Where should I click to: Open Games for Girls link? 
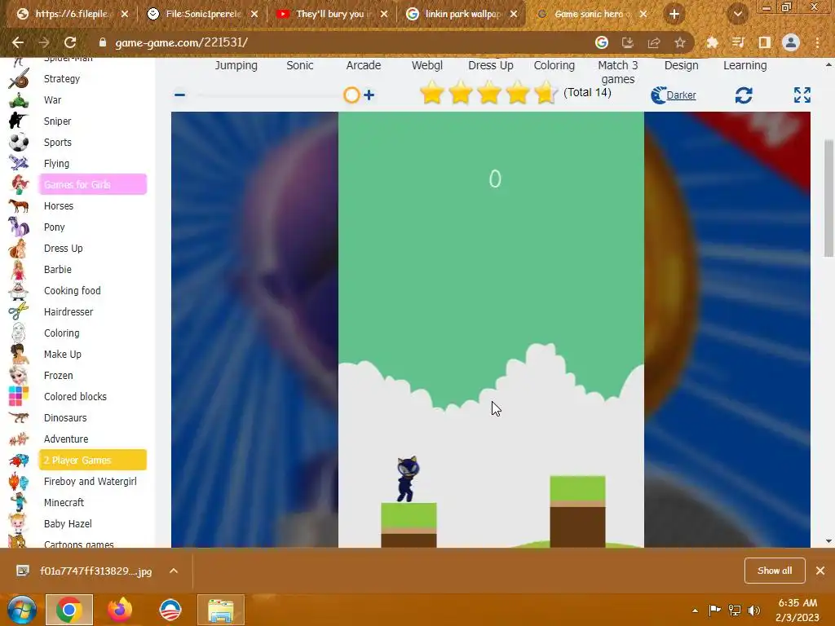93,184
